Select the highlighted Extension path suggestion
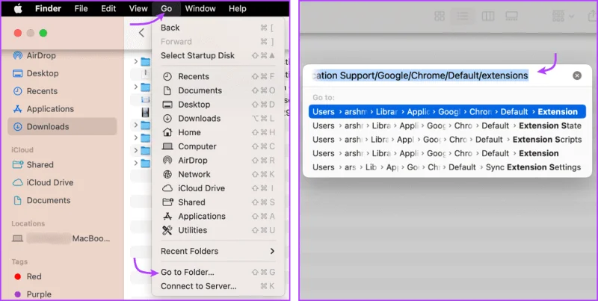 click(447, 111)
